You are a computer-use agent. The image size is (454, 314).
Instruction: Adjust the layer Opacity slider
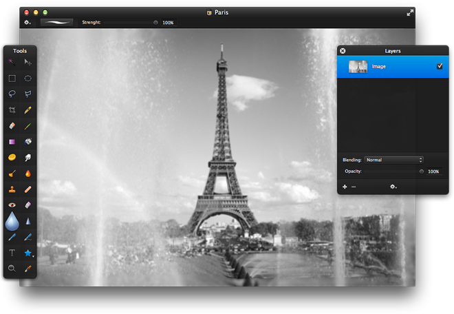pos(421,171)
